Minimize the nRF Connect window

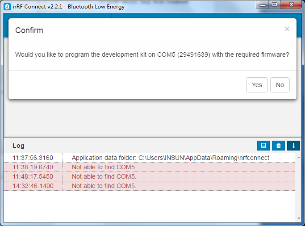tap(263, 4)
